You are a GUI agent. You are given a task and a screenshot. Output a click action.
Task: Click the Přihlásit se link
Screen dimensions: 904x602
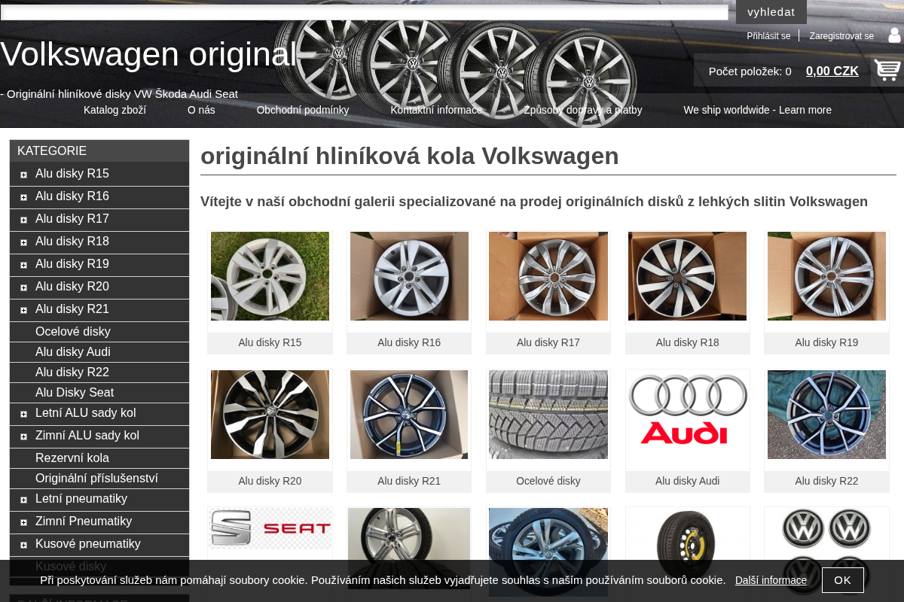pos(768,36)
